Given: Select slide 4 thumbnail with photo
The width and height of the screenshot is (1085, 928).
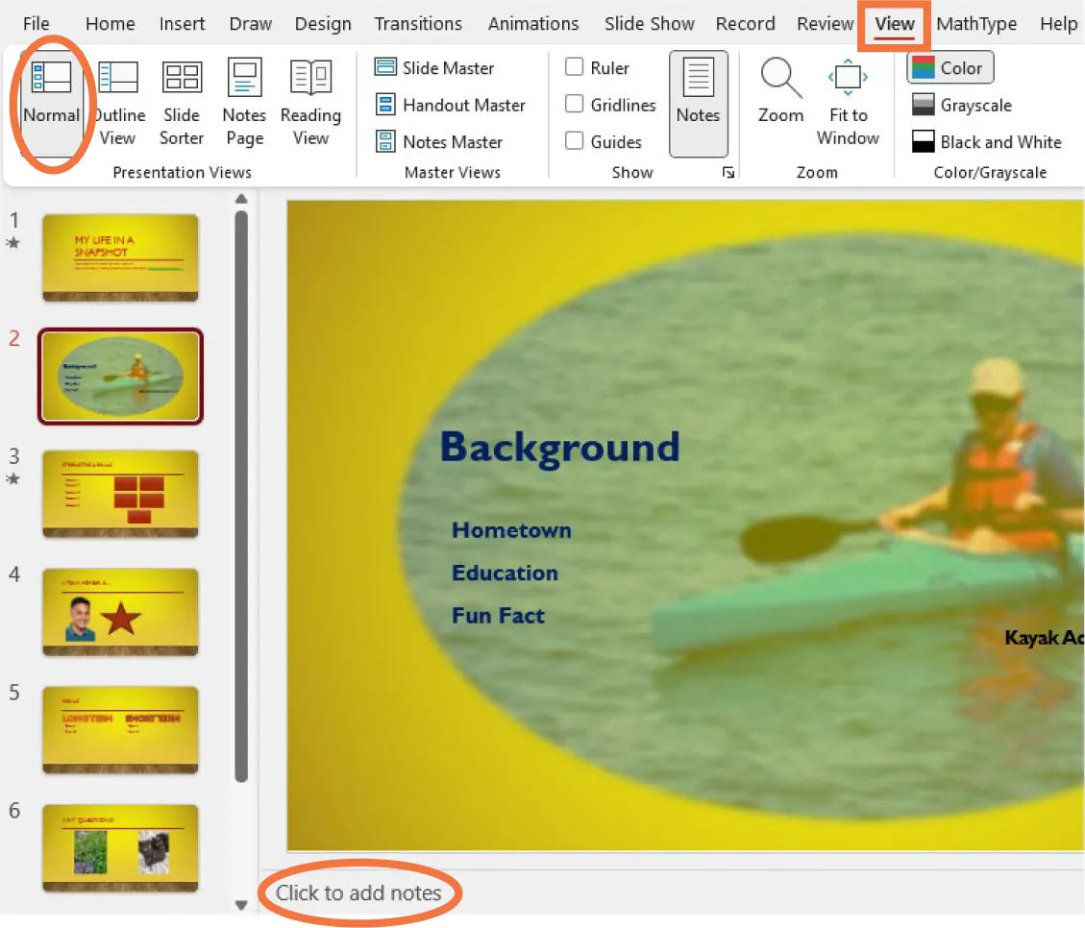Looking at the screenshot, I should click(x=120, y=613).
